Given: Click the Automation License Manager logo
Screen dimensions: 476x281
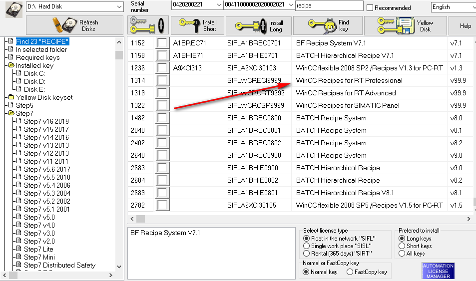Looking at the screenshot, I should coord(438,271).
